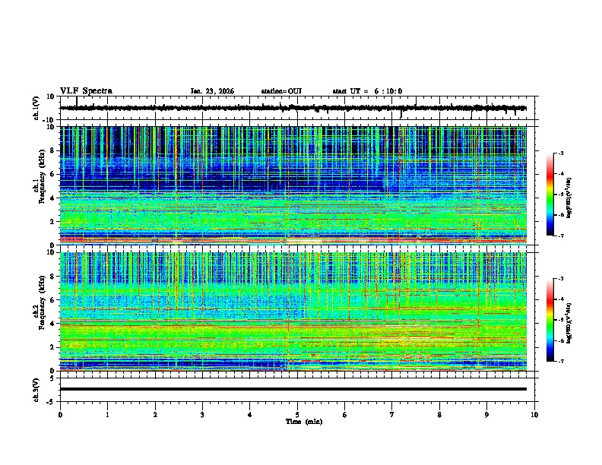Screen dimensions: 602x465
Task: Click time axis tick label "3"
Action: point(202,415)
